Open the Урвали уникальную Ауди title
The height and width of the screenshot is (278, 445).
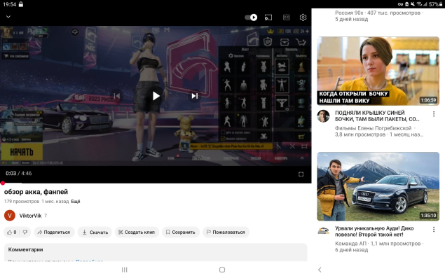point(374,232)
